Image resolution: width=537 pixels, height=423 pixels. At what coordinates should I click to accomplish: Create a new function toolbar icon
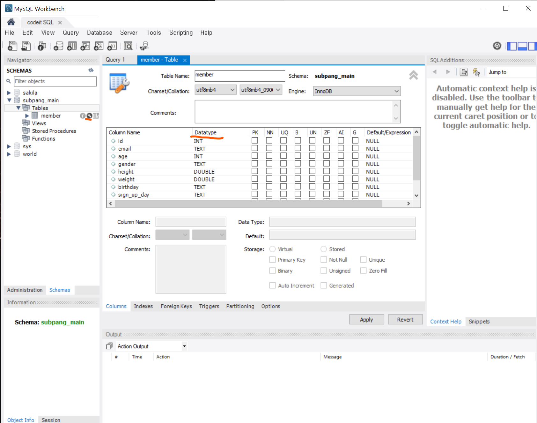pyautogui.click(x=112, y=46)
